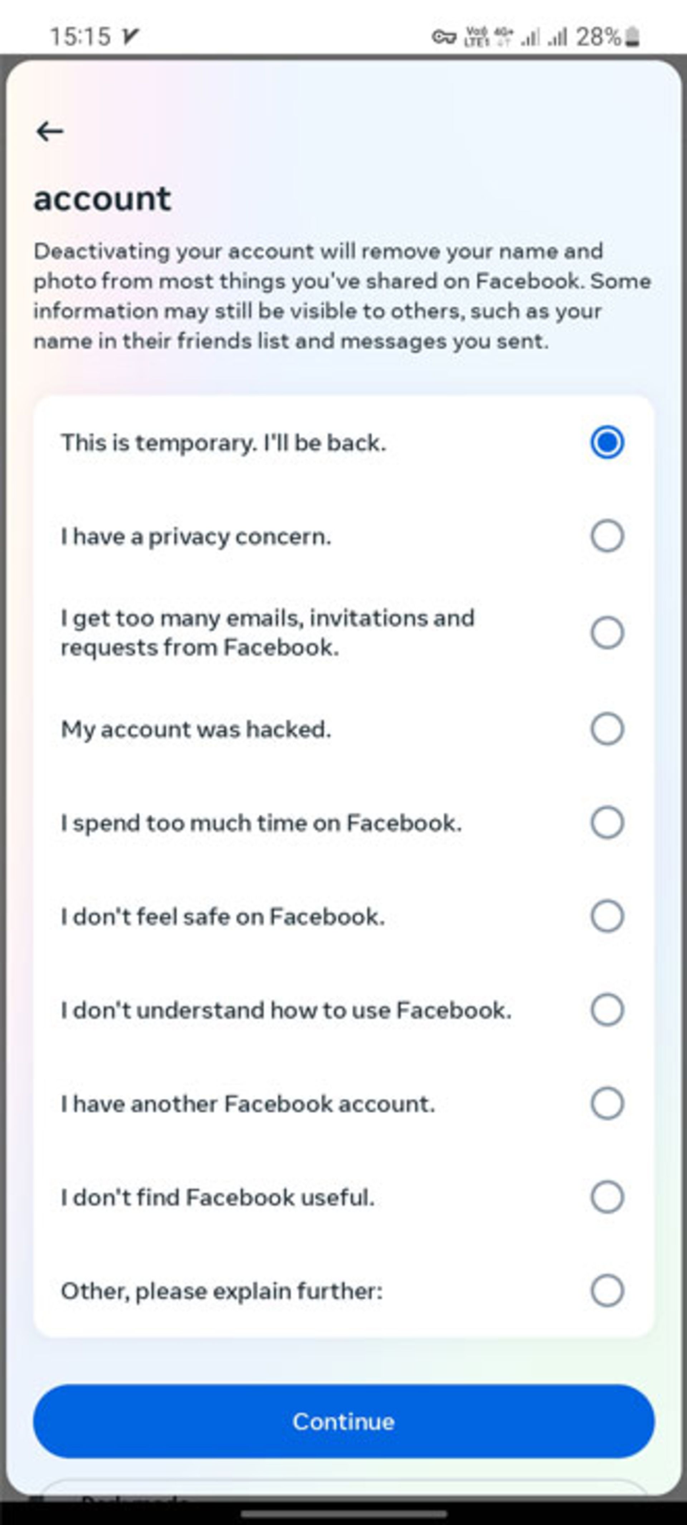The width and height of the screenshot is (687, 1525).
Task: Select 'I have another Facebook account' option
Action: coord(606,1104)
